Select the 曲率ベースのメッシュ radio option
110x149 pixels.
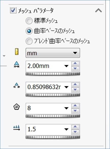(29, 31)
